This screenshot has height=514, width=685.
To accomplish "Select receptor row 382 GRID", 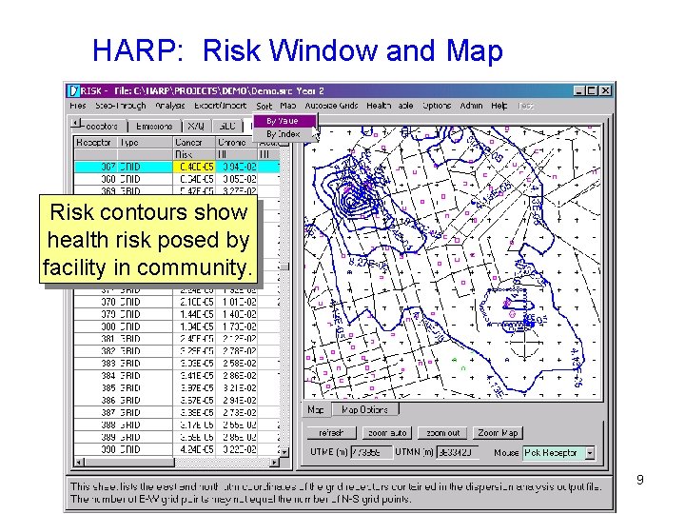I will tap(177, 351).
